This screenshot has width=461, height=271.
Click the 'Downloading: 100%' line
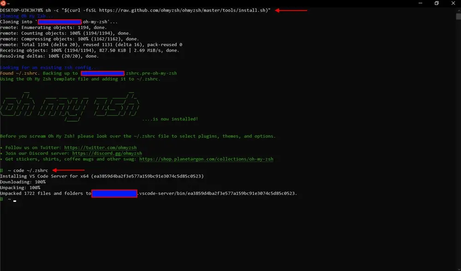pyautogui.click(x=23, y=182)
